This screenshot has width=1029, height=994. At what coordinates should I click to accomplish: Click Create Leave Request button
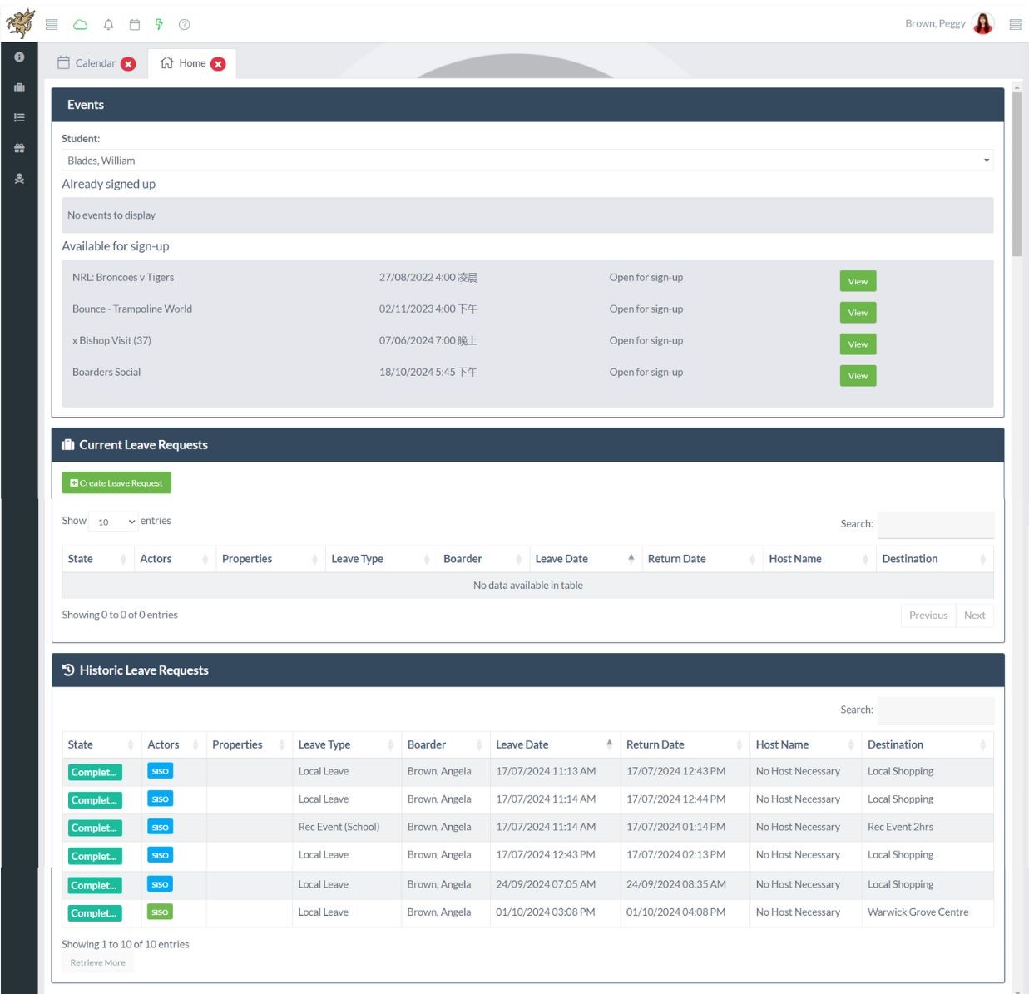(116, 483)
